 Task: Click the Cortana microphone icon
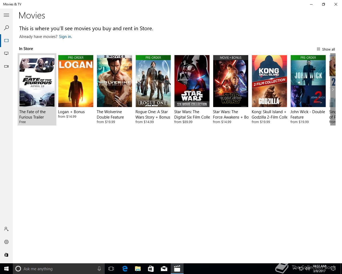point(99,269)
